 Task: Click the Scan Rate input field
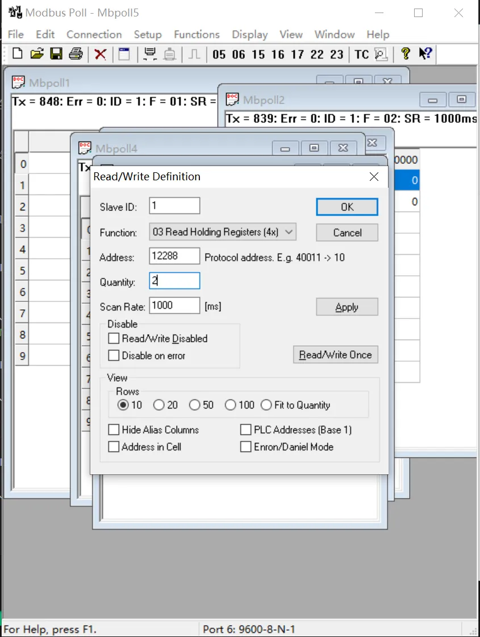[174, 305]
